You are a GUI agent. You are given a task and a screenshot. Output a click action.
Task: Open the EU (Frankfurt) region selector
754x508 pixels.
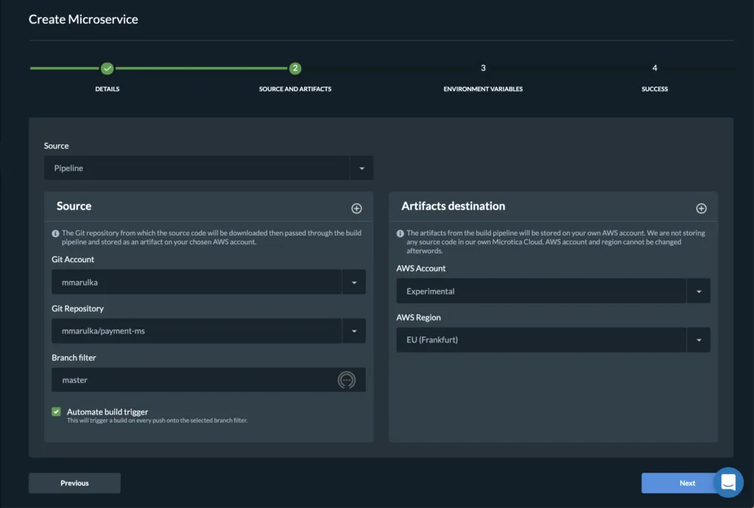[x=554, y=340]
